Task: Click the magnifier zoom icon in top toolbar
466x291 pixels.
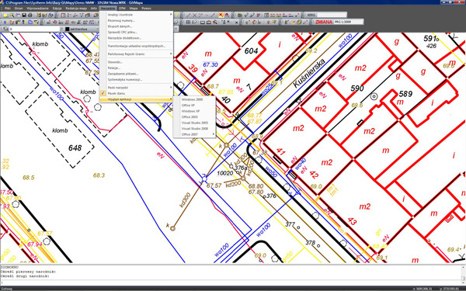Action: pos(12,16)
